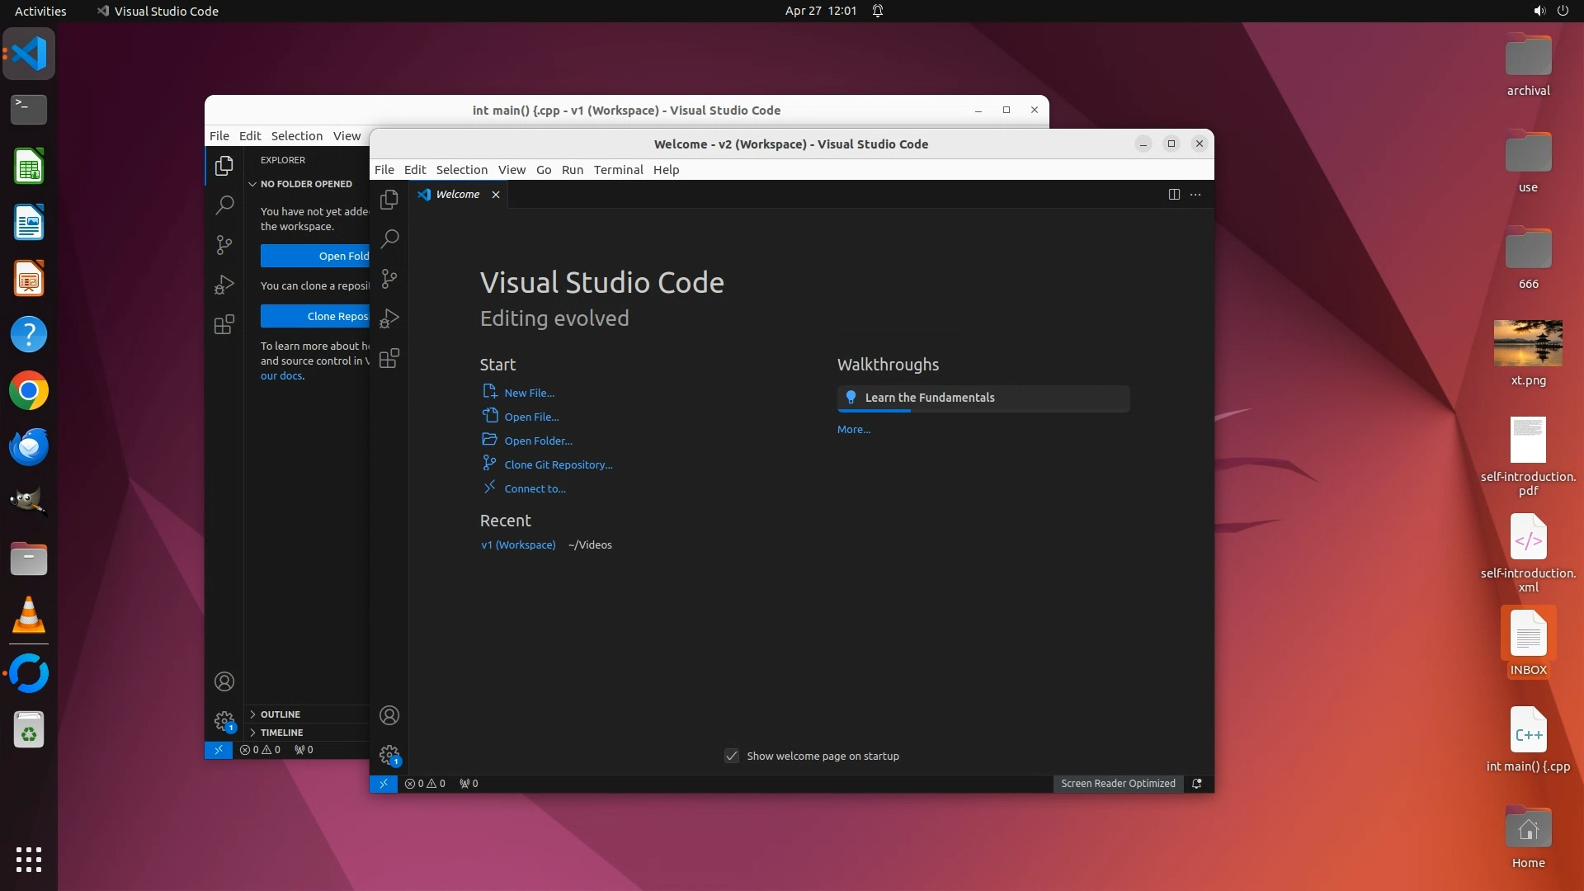
Task: Click the Clone Git Repository link
Action: coord(558,464)
